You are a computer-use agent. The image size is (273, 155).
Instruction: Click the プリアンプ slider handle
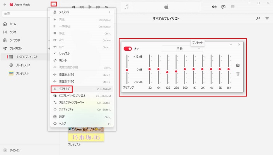coord(127,70)
